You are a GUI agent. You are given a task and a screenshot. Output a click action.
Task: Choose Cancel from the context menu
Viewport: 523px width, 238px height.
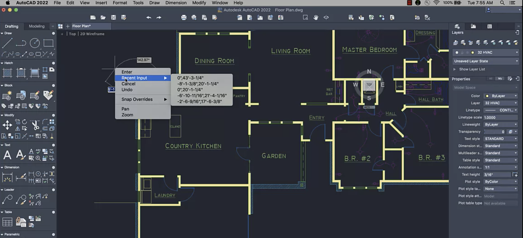tap(129, 84)
